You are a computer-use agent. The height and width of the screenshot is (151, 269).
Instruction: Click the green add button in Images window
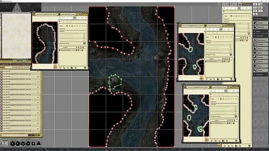point(36,135)
